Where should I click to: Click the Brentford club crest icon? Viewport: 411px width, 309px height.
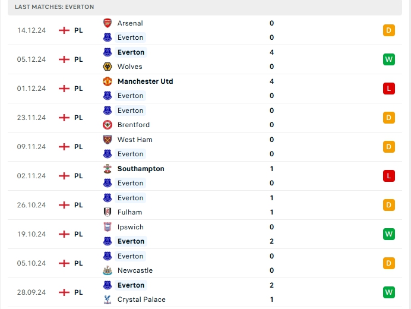coord(107,125)
